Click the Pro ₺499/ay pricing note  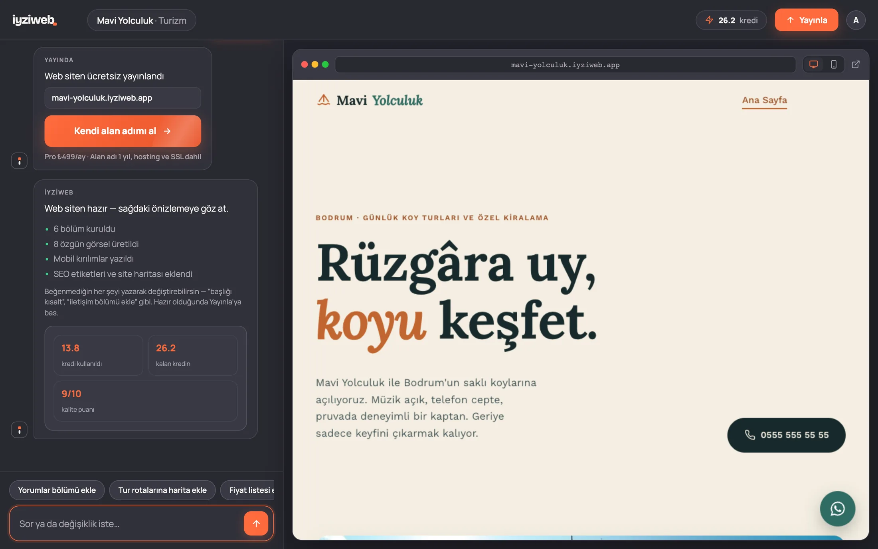tap(123, 157)
